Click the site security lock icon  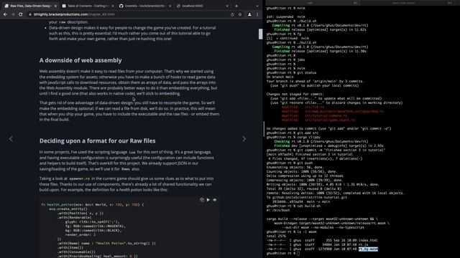[30, 14]
